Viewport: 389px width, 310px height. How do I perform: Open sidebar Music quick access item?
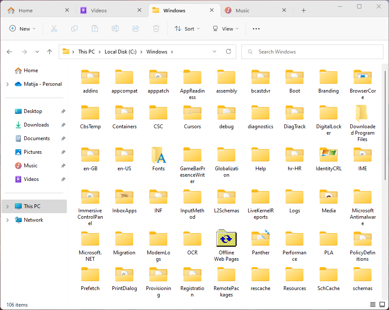point(30,166)
